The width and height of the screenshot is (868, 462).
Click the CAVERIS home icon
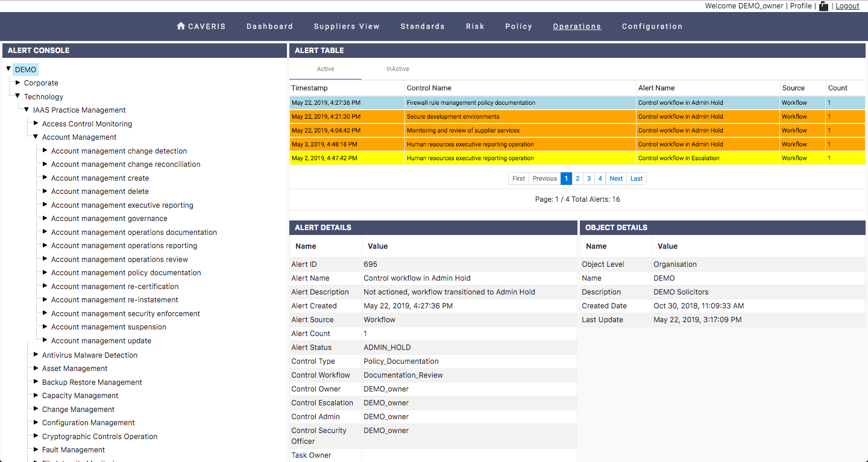point(180,26)
